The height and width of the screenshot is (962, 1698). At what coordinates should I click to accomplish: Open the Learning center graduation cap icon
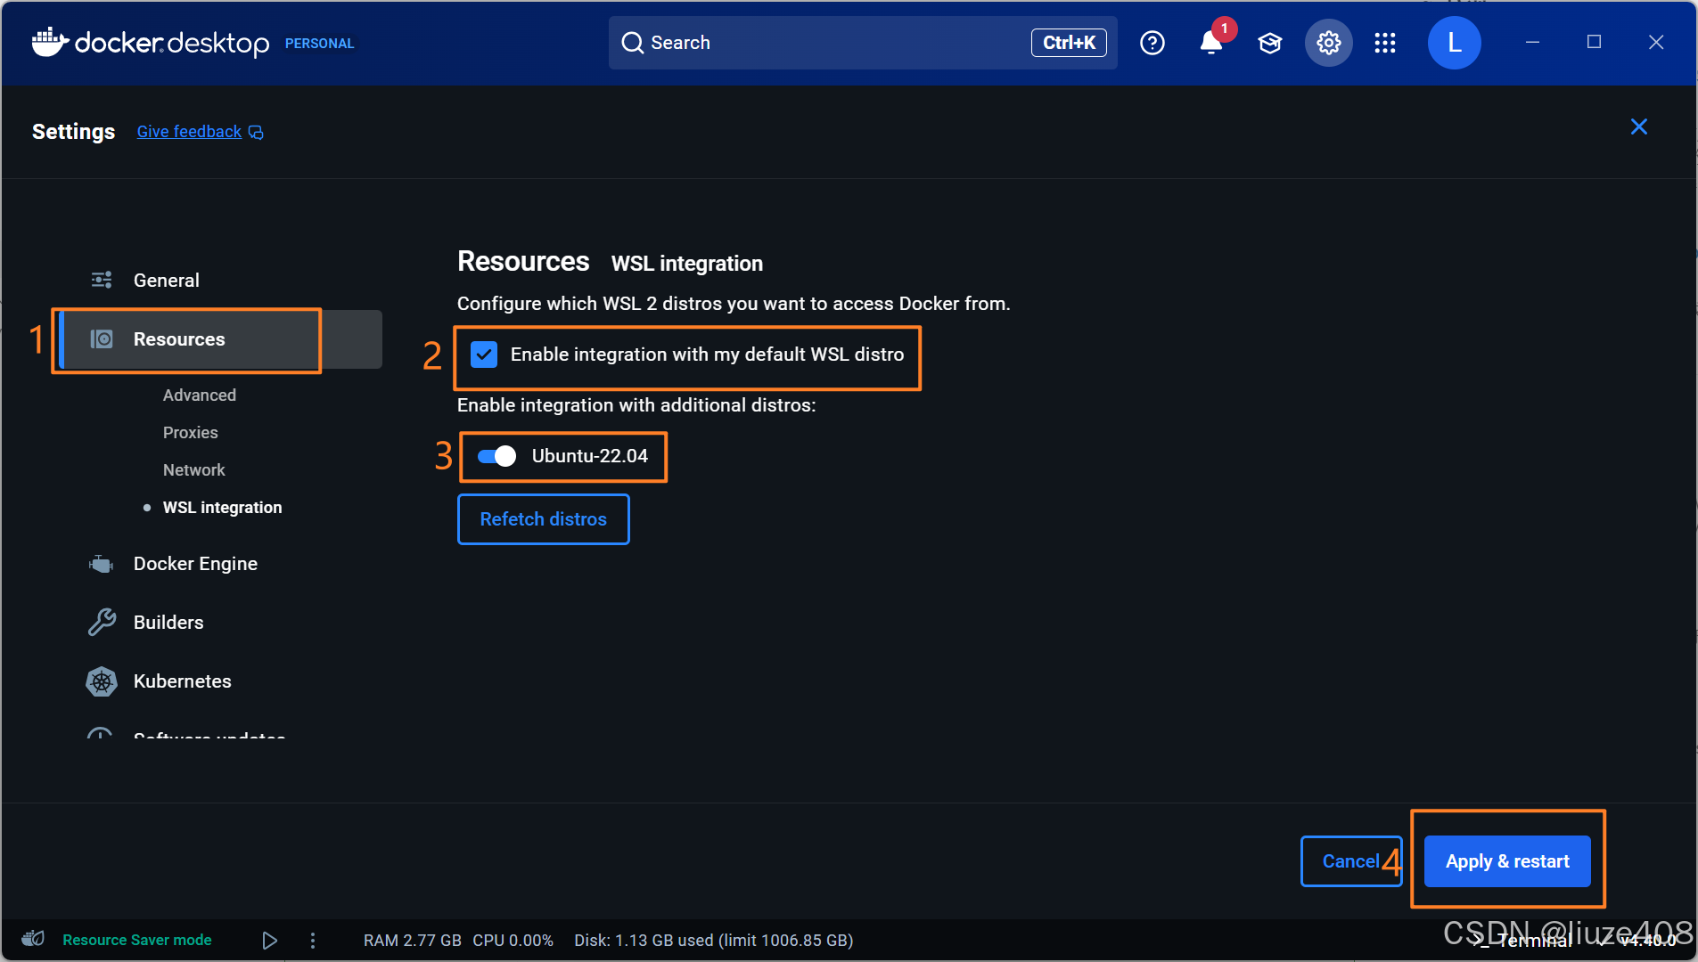1269,43
